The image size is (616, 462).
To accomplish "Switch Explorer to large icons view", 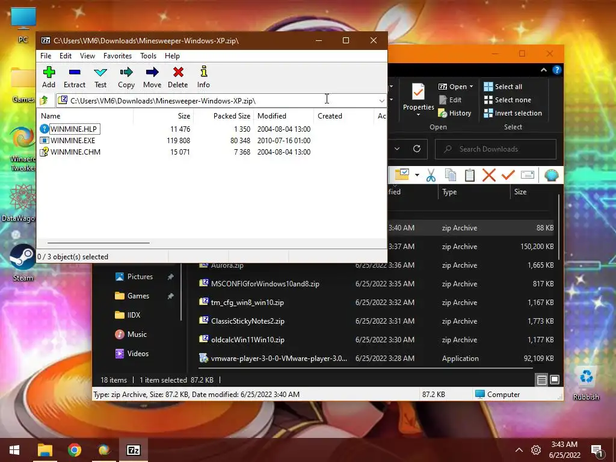I will [554, 380].
